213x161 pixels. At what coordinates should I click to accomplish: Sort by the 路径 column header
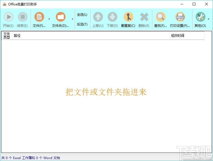point(91,36)
